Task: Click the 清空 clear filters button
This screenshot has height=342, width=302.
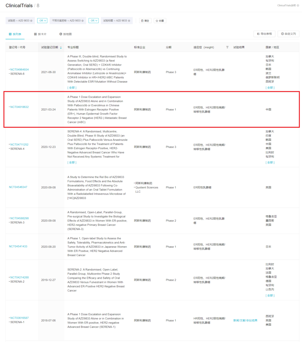Action: coord(145,21)
